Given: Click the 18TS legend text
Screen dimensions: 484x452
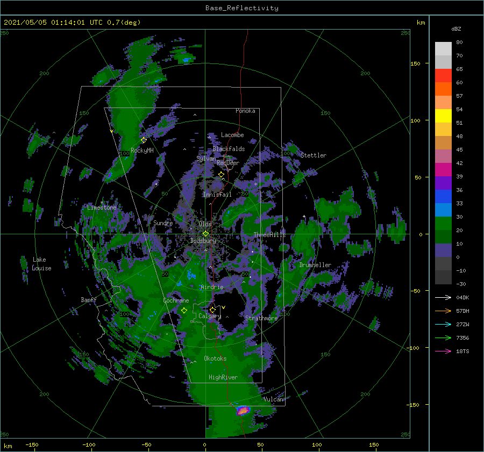Looking at the screenshot, I should 462,351.
